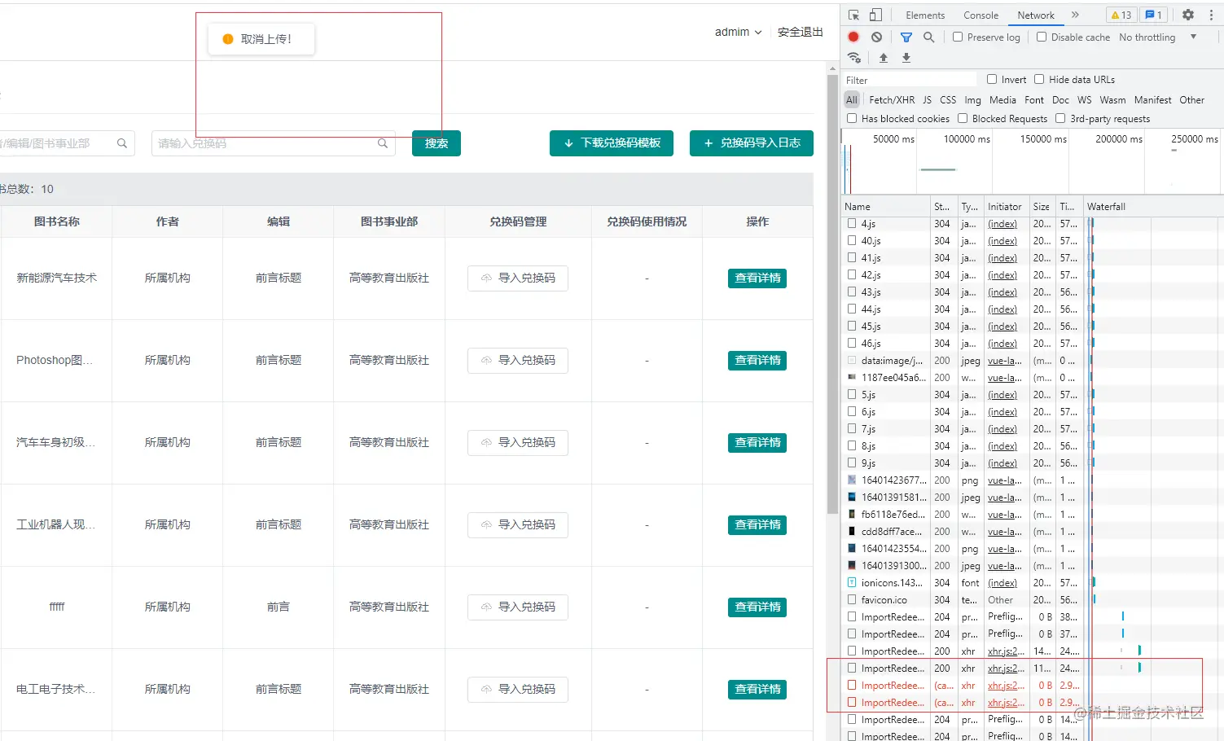This screenshot has height=741, width=1224.
Task: Filter requests by Manifest type
Action: [1152, 100]
